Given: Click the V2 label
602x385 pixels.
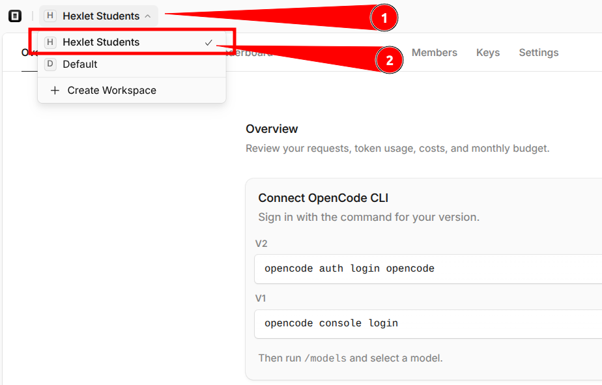Looking at the screenshot, I should click(261, 244).
